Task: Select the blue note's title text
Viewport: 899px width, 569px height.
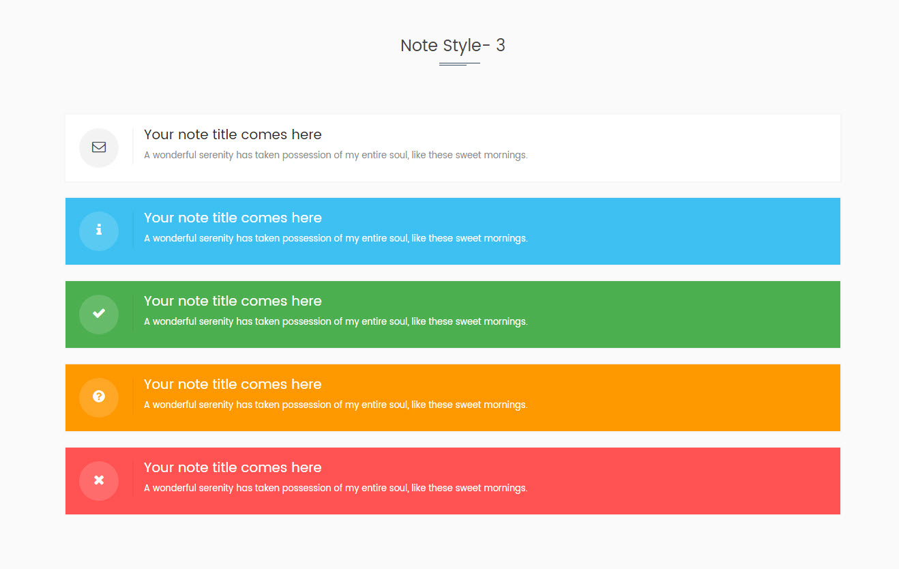Action: 233,218
